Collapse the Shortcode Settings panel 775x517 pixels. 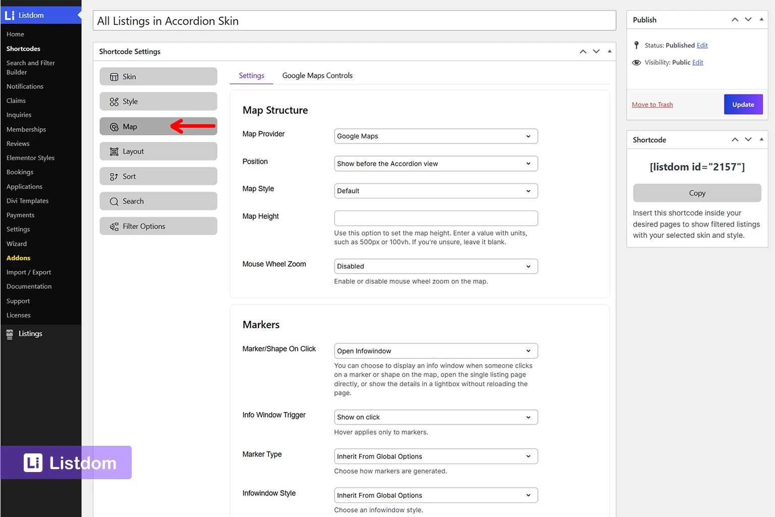[x=609, y=51]
